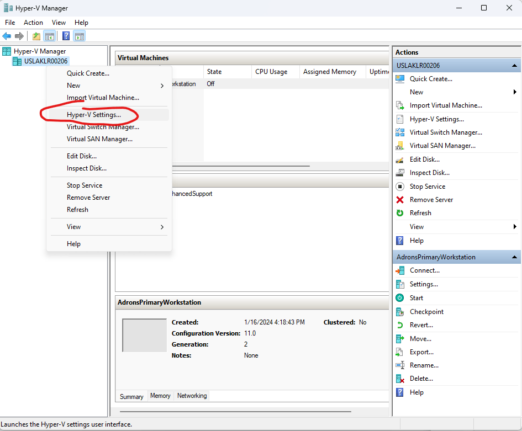Screen dimensions: 522x431
Task: Click Virtual Switch Manager icon in Actions pane
Action: click(x=400, y=132)
